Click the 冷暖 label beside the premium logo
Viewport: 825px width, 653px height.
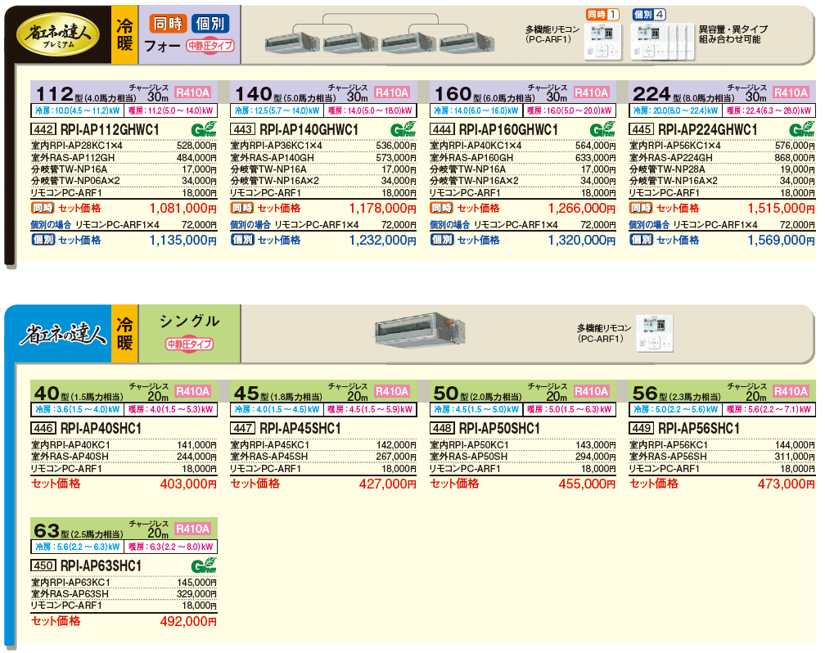point(124,34)
